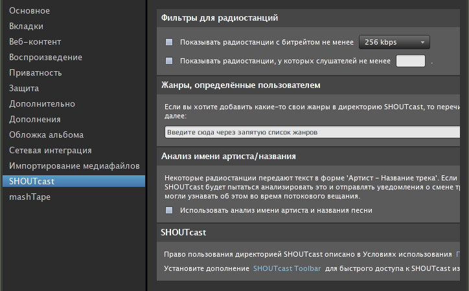This screenshot has height=291, width=469.
Task: Open the Воспроизведение settings
Action: point(45,58)
